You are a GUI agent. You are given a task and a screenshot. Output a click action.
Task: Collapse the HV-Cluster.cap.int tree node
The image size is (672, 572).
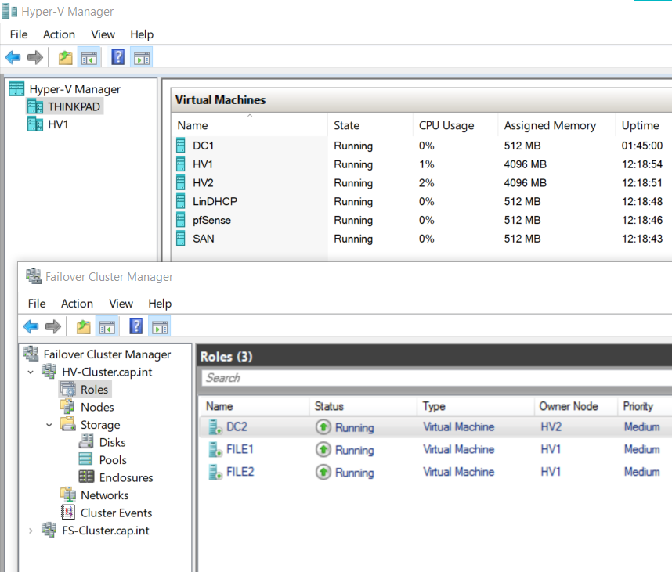pyautogui.click(x=31, y=372)
